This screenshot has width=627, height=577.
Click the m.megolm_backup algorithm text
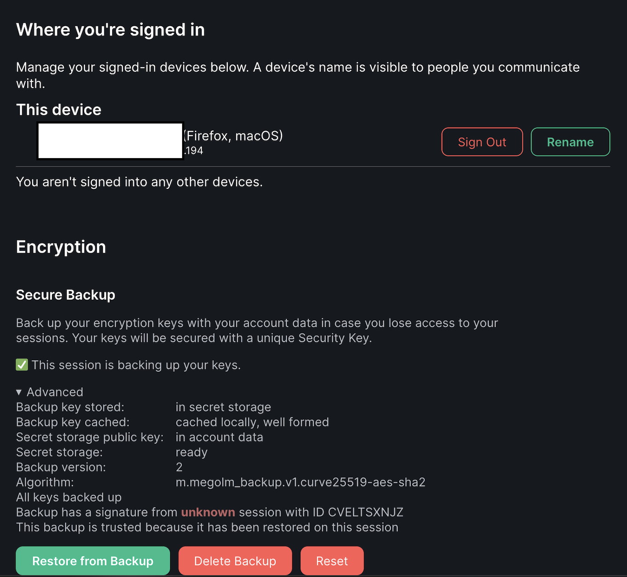point(301,482)
